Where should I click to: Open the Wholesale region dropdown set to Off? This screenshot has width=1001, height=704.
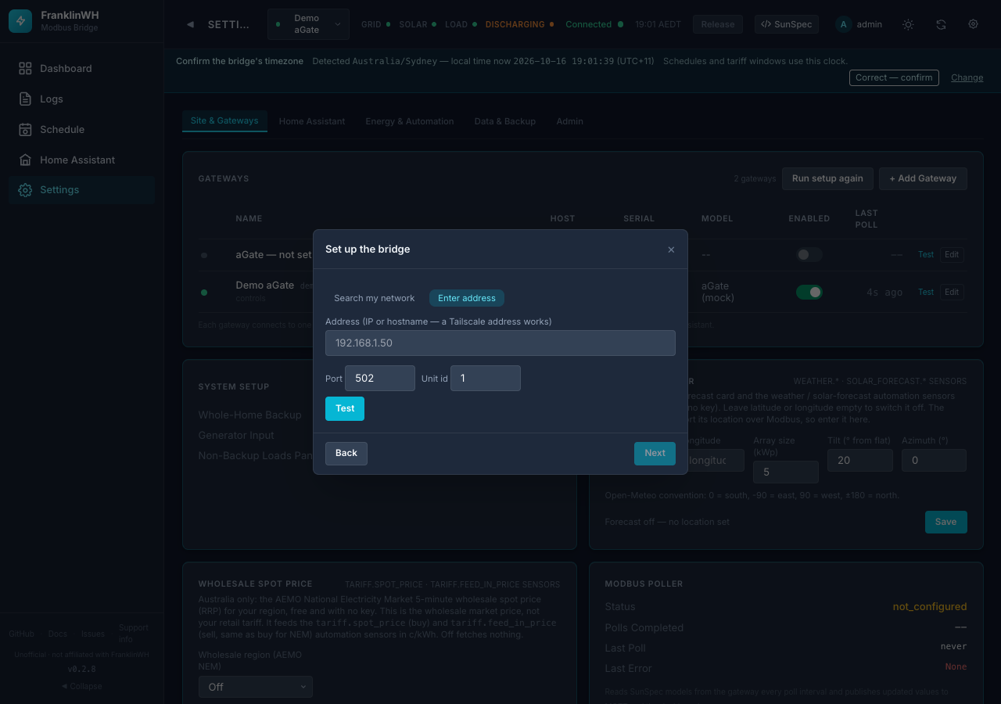pyautogui.click(x=256, y=687)
